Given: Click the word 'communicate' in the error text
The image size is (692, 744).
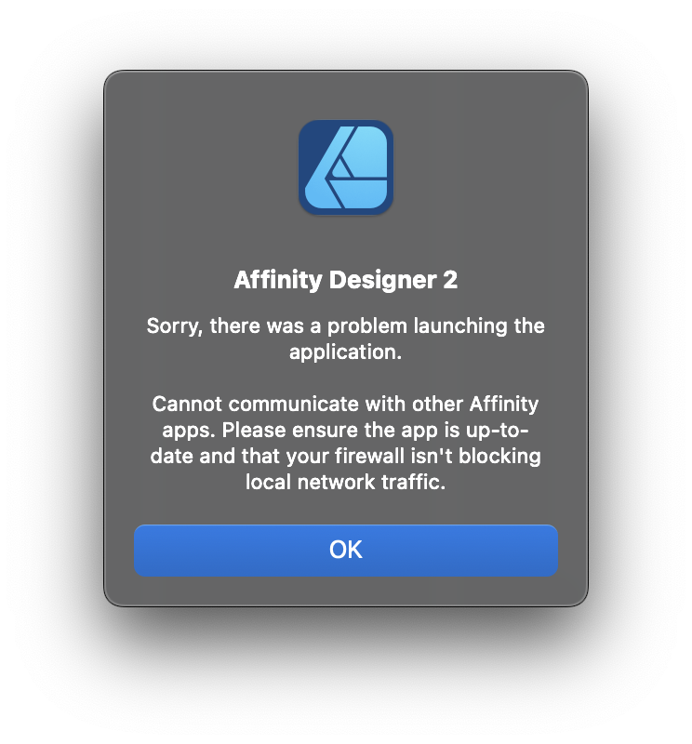Looking at the screenshot, I should [294, 405].
